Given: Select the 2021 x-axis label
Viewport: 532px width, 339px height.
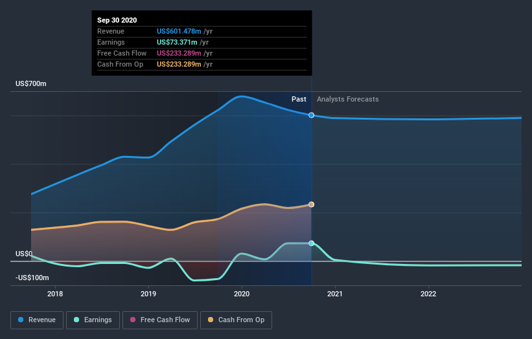Looking at the screenshot, I should click(335, 294).
